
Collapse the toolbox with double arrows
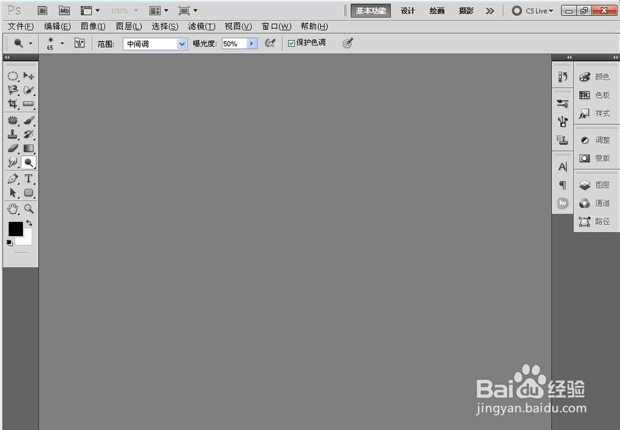click(x=7, y=57)
